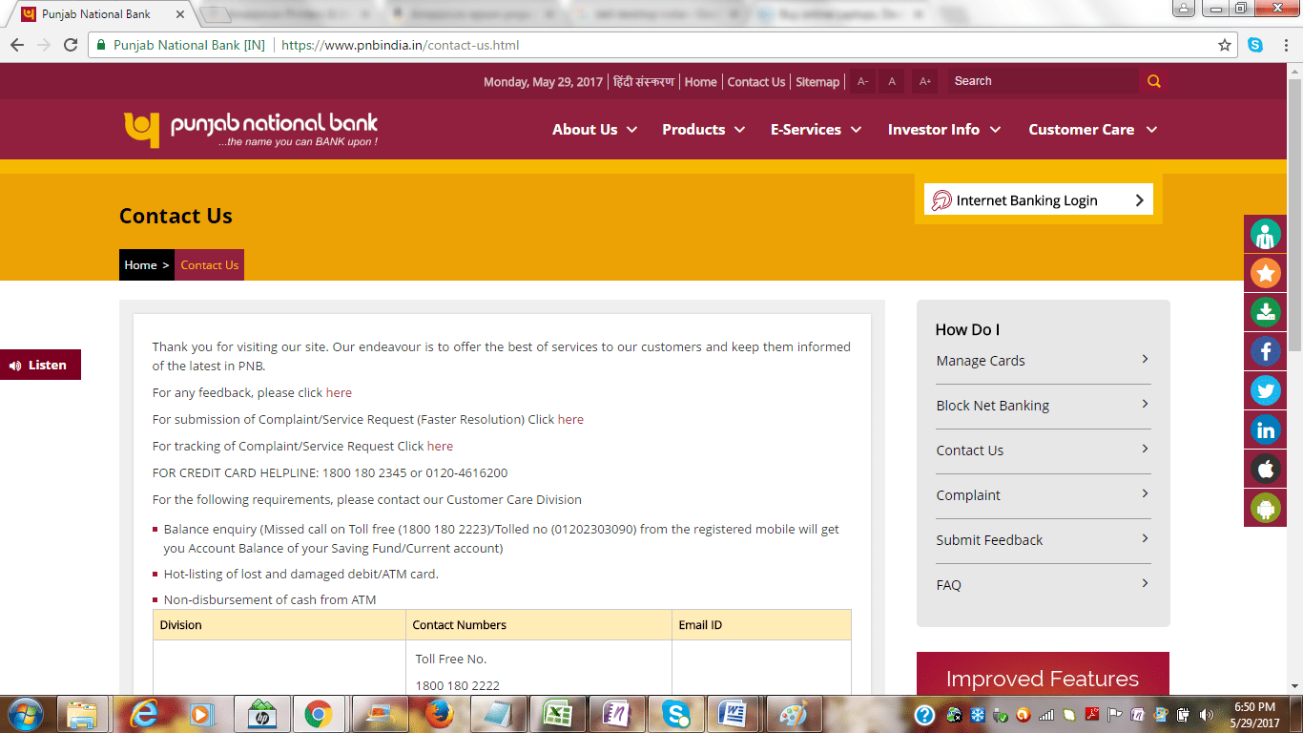Click Home in the top utility bar
The height and width of the screenshot is (733, 1303).
(x=700, y=82)
